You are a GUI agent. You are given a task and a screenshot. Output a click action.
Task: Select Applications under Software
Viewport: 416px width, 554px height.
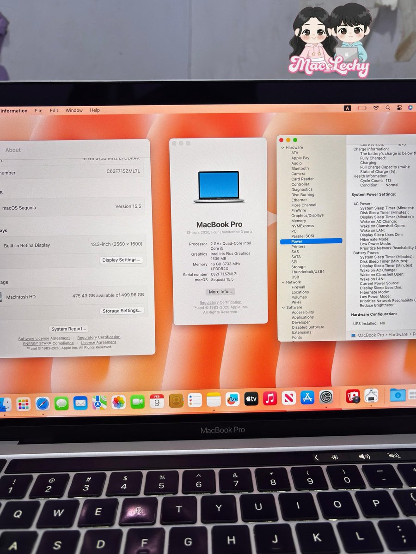coord(303,317)
